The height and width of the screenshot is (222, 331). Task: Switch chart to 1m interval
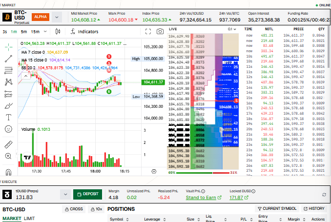tap(14, 32)
